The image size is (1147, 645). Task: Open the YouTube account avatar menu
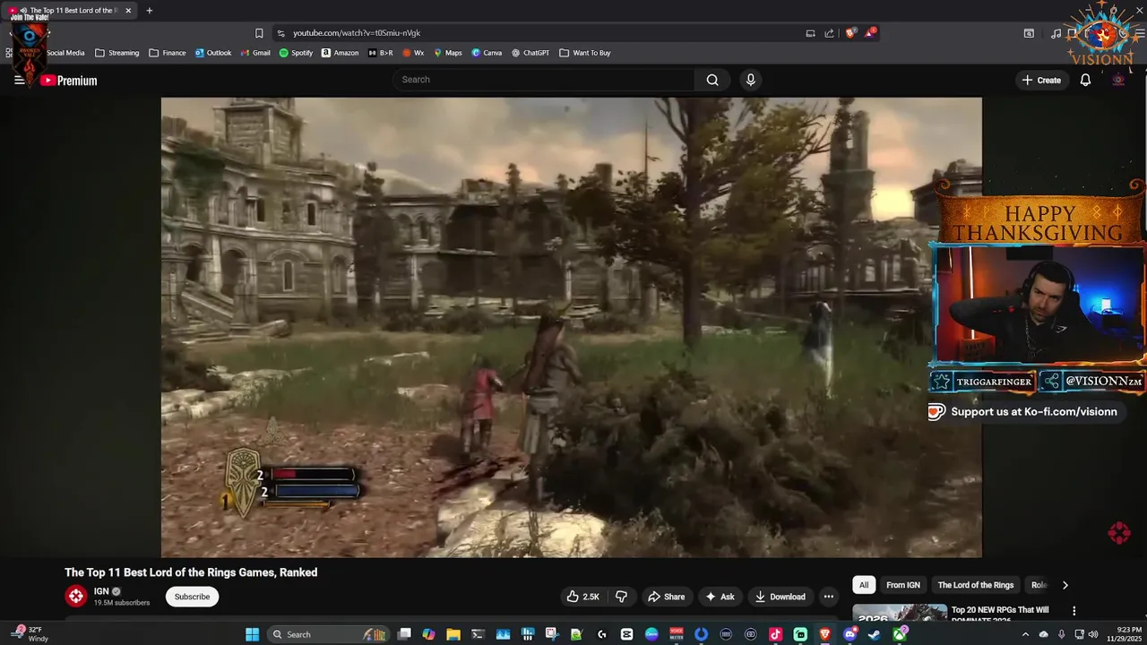(x=1117, y=80)
